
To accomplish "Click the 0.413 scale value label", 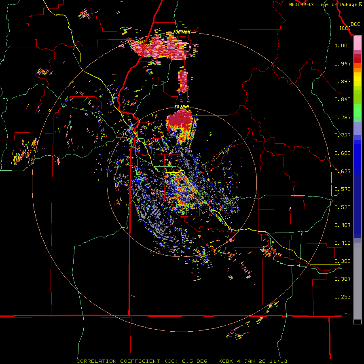I will pyautogui.click(x=343, y=243).
